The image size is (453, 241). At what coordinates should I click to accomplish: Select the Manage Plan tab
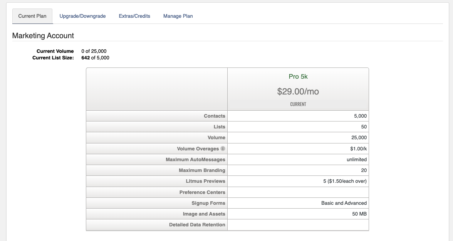pos(178,16)
